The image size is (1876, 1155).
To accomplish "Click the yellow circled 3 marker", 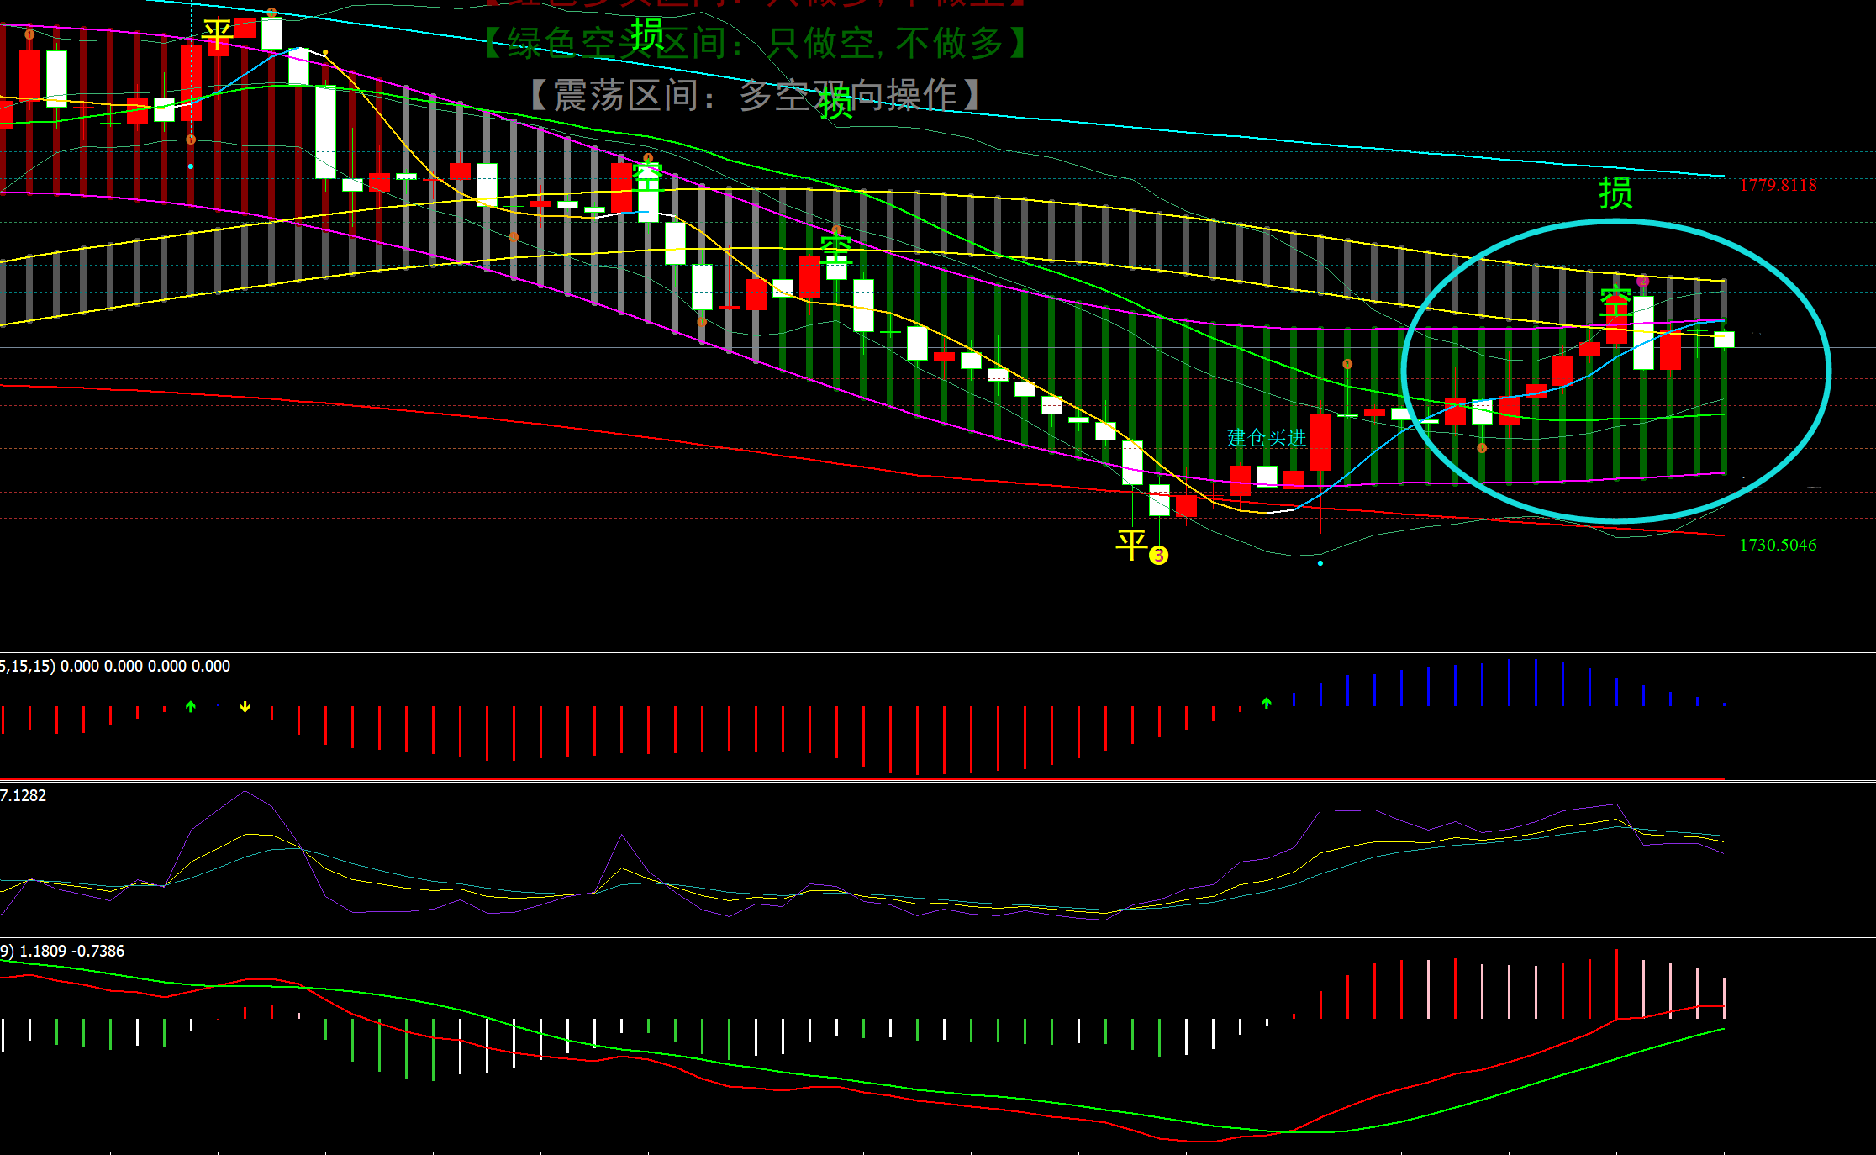I will click(1158, 556).
